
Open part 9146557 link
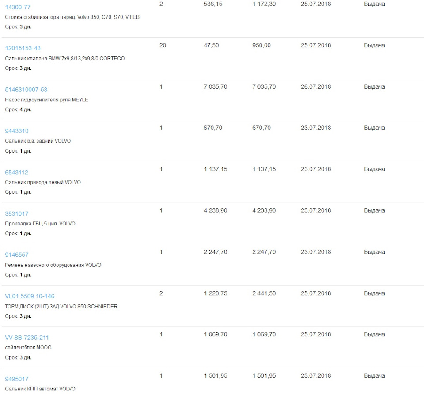pos(16,255)
